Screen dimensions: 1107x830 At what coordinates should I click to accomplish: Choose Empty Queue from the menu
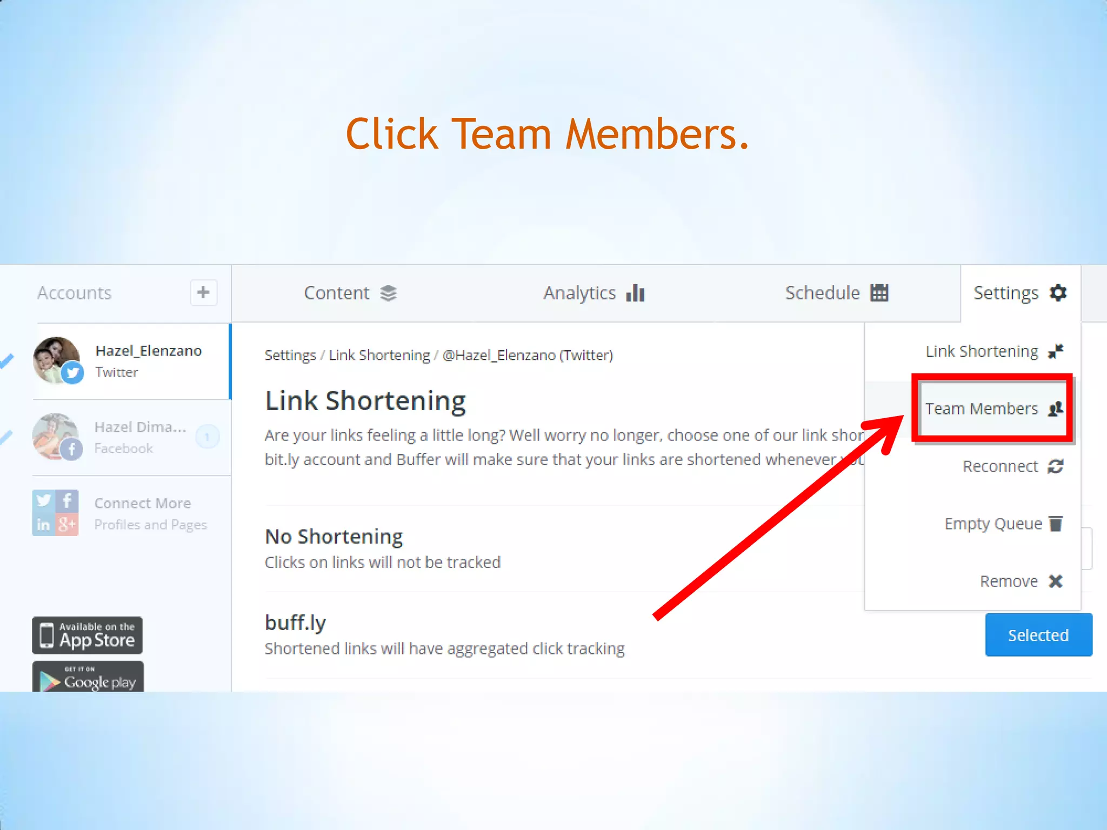pos(972,524)
